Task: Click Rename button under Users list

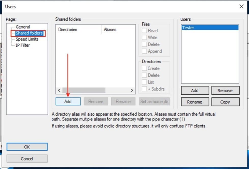Action: [x=195, y=102]
